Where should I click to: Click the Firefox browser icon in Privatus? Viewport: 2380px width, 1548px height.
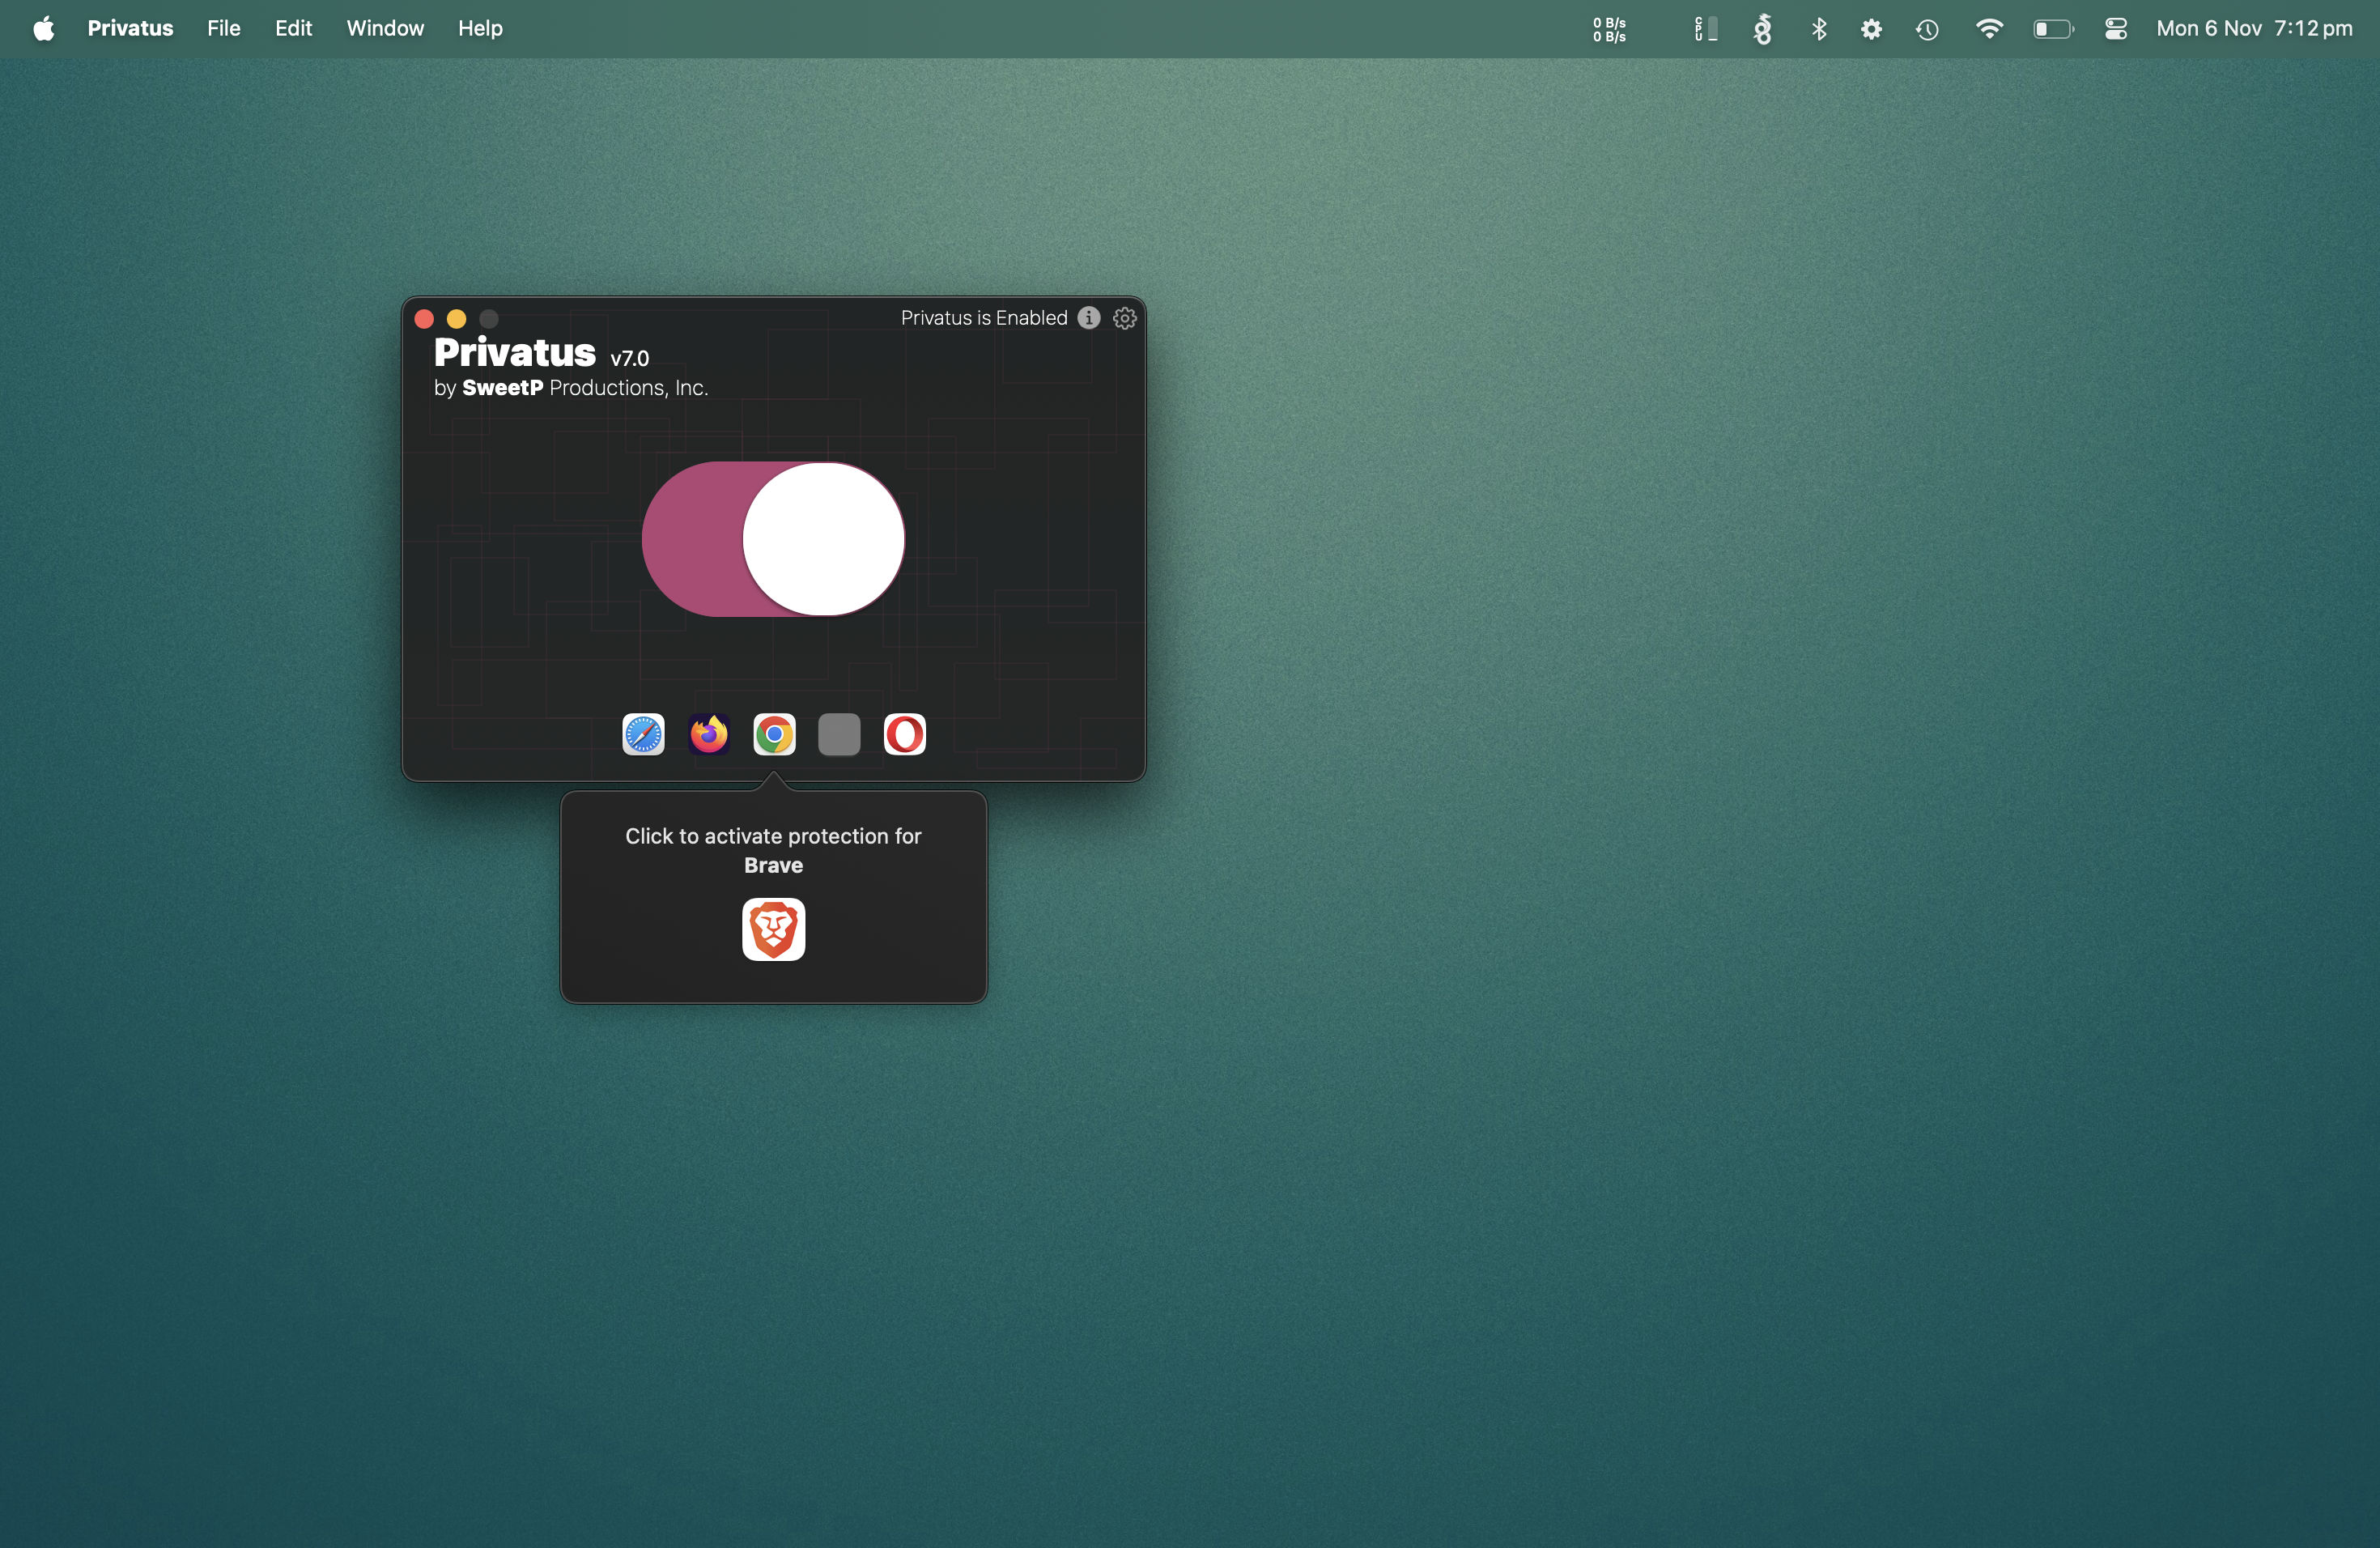click(709, 735)
